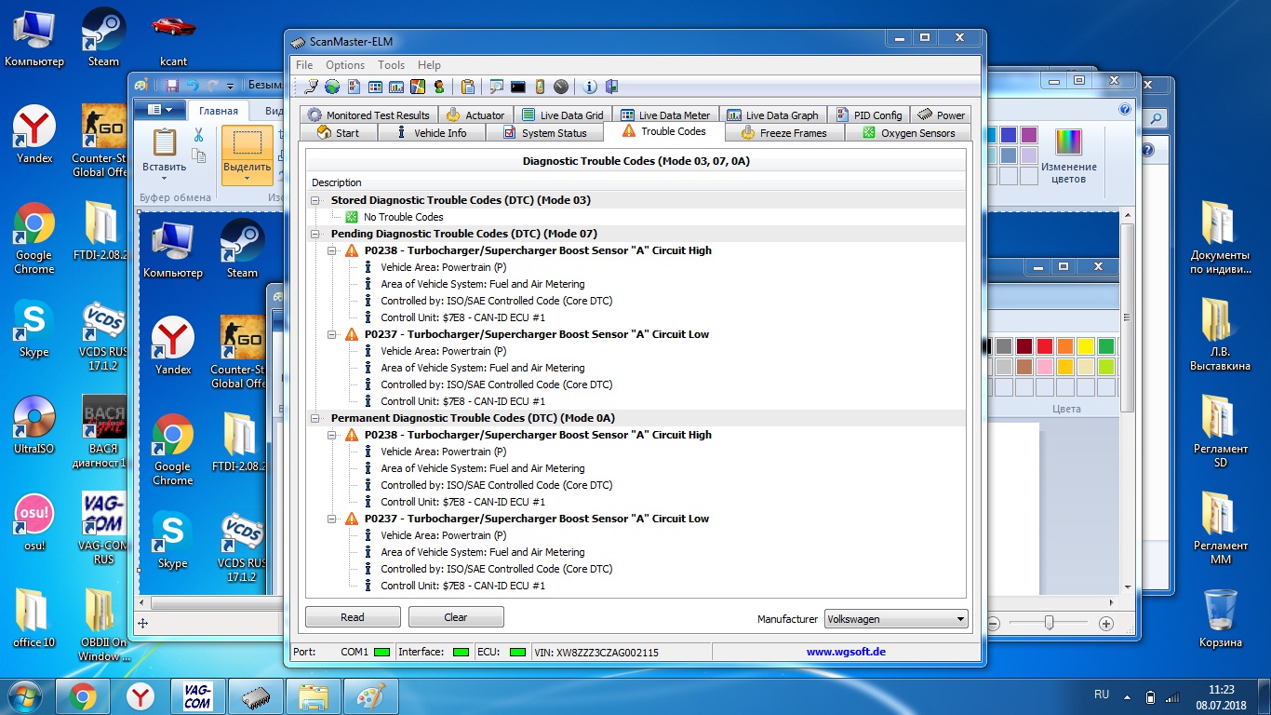This screenshot has height=715, width=1271.
Task: Open the Manufacturer dropdown showing Volkswagen
Action: (x=896, y=619)
